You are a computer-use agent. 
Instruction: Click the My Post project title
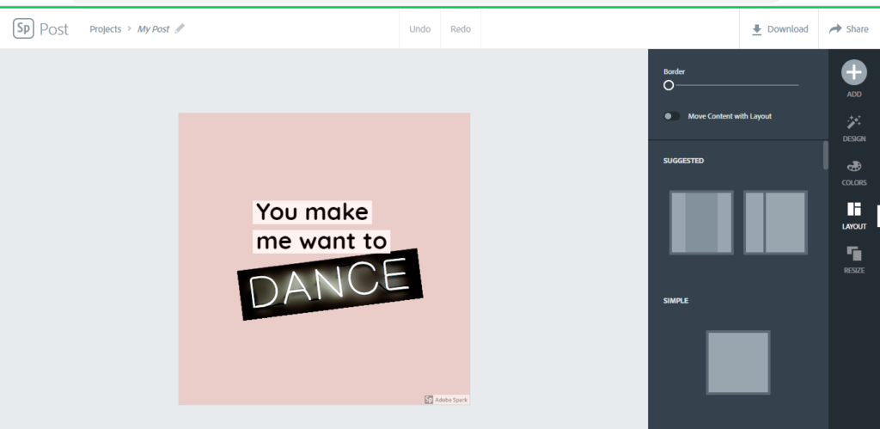153,29
